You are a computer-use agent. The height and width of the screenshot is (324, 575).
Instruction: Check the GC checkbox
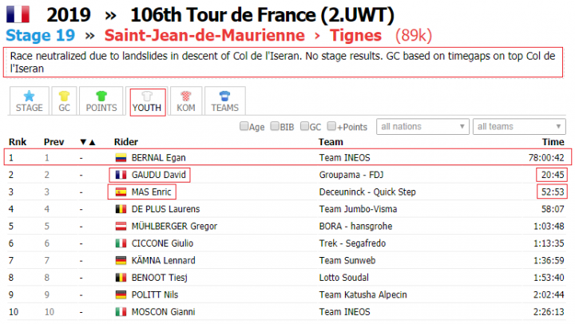[304, 126]
